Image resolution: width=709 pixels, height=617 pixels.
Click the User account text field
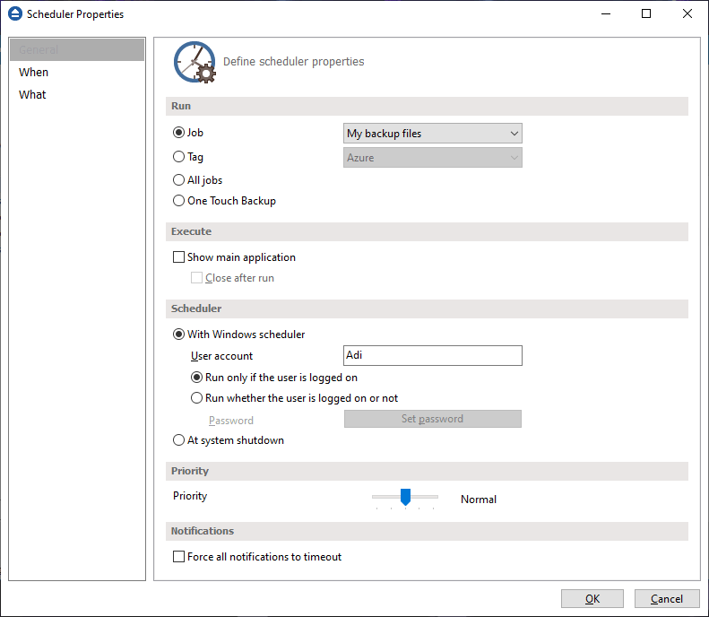click(433, 355)
